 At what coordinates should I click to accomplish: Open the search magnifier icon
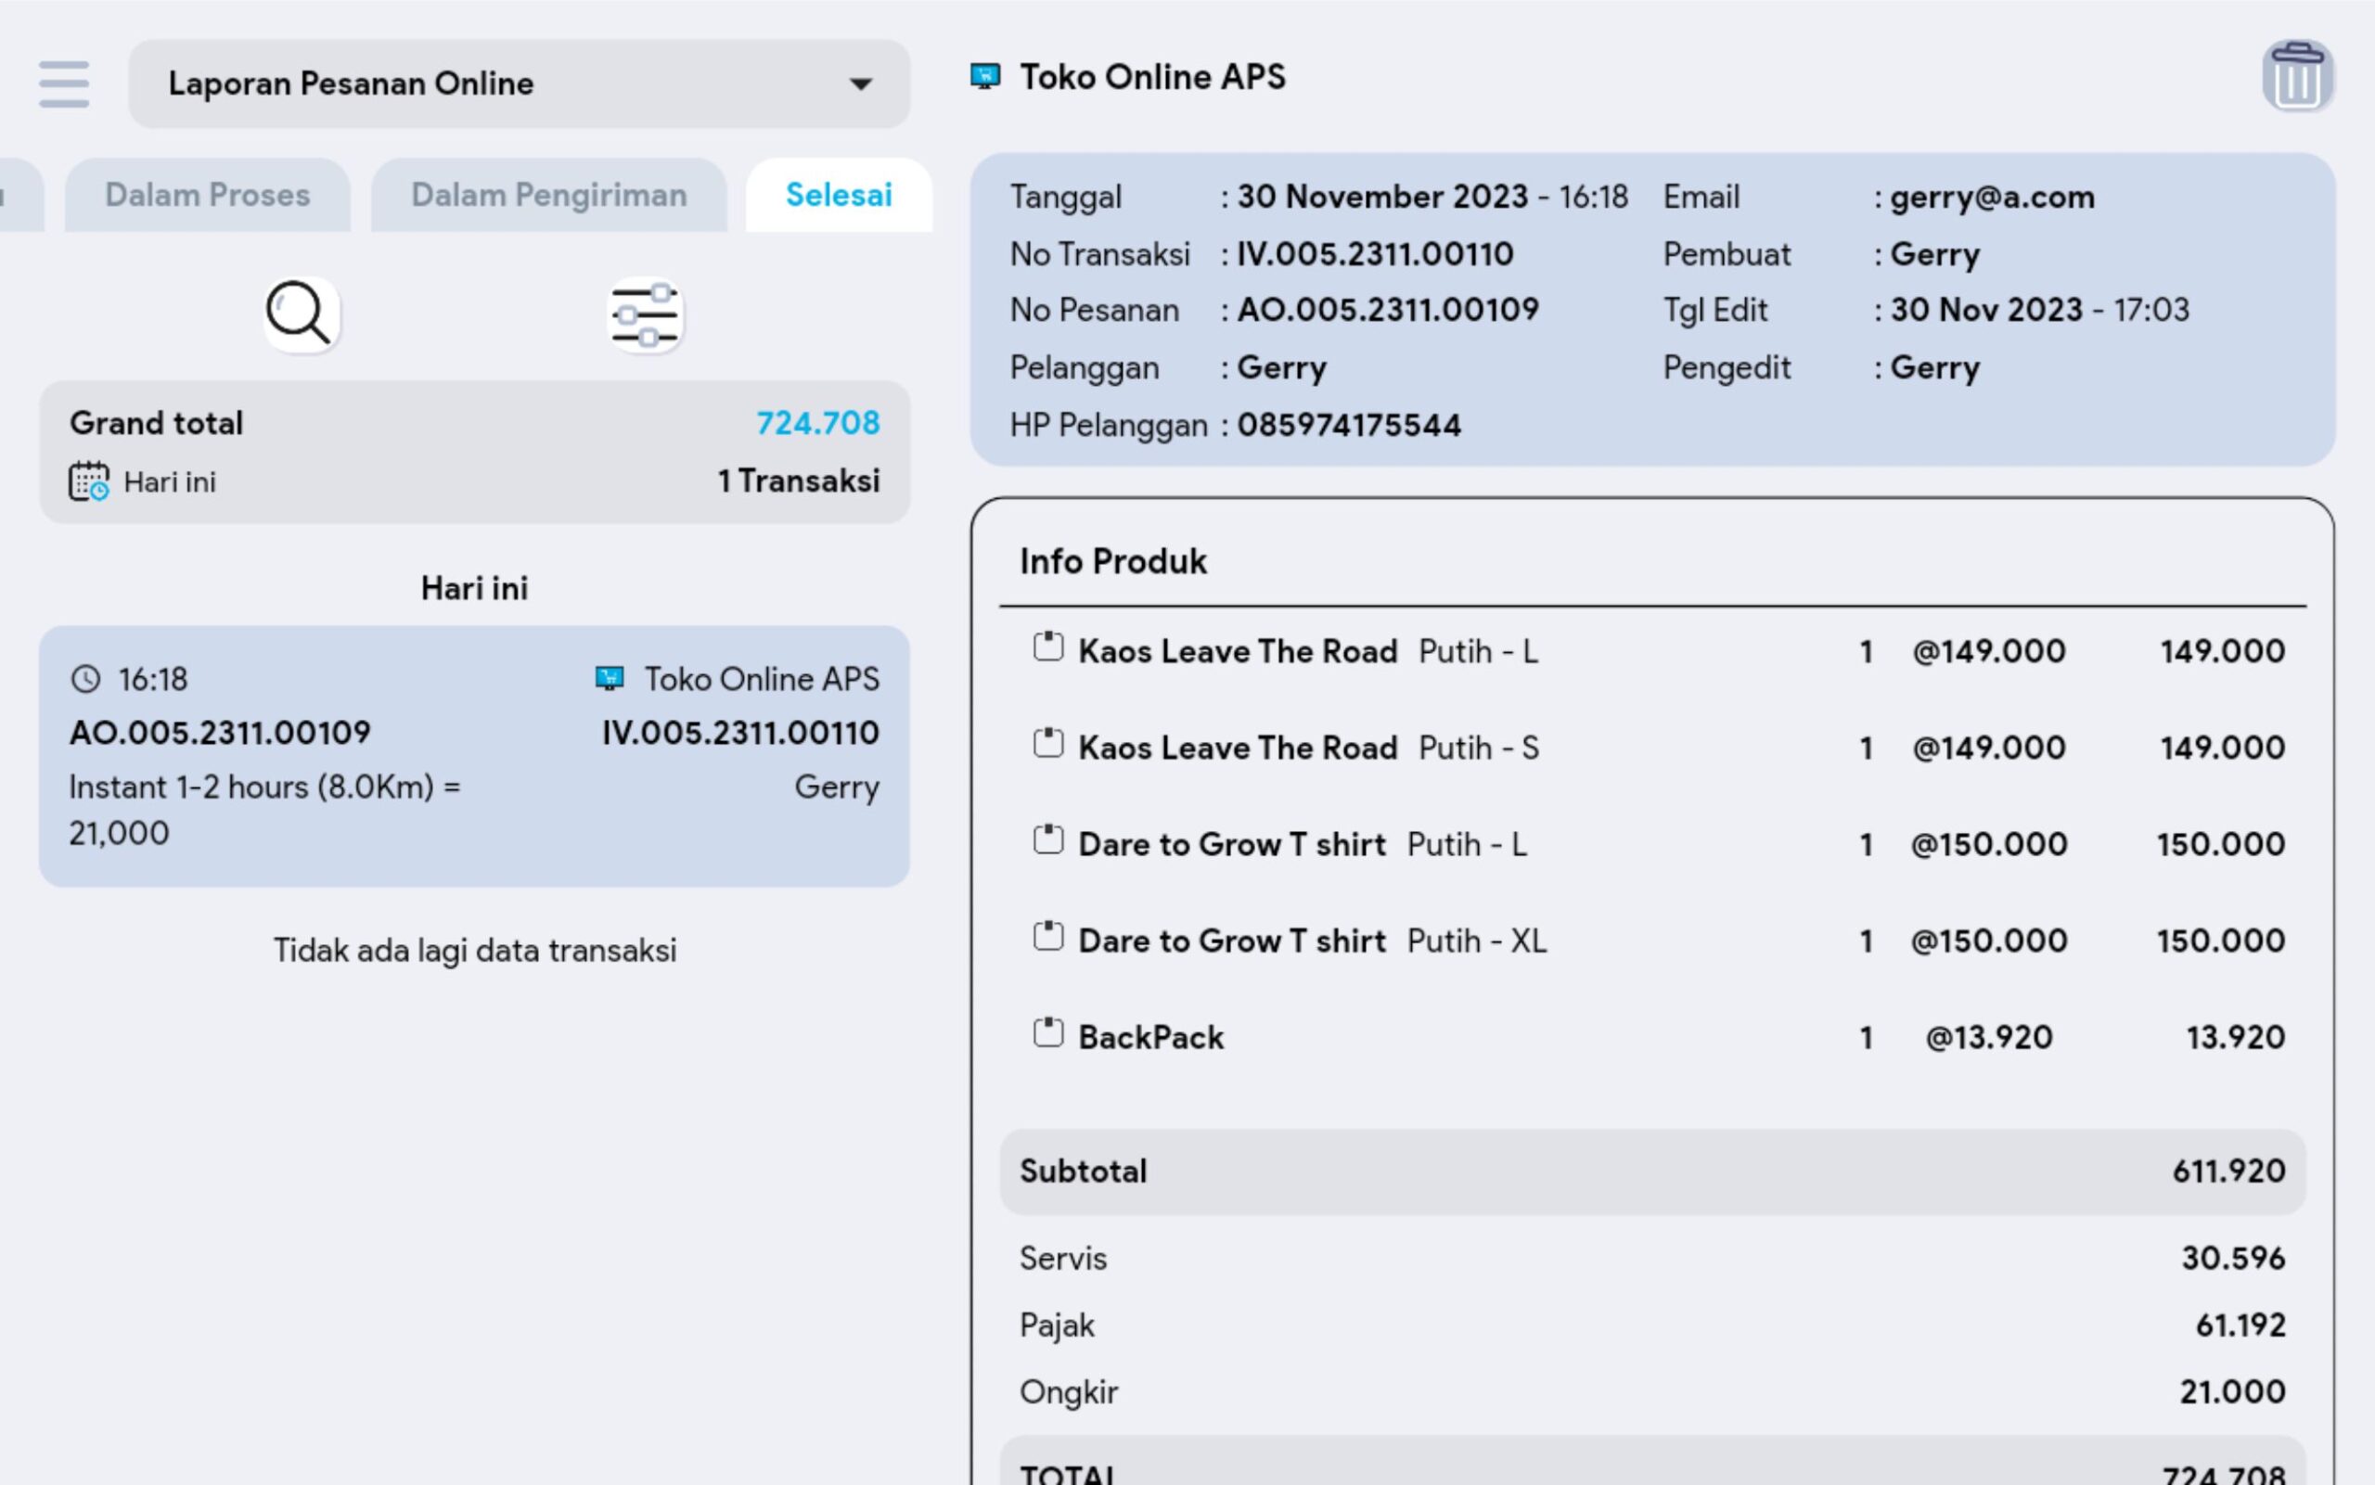pyautogui.click(x=301, y=314)
